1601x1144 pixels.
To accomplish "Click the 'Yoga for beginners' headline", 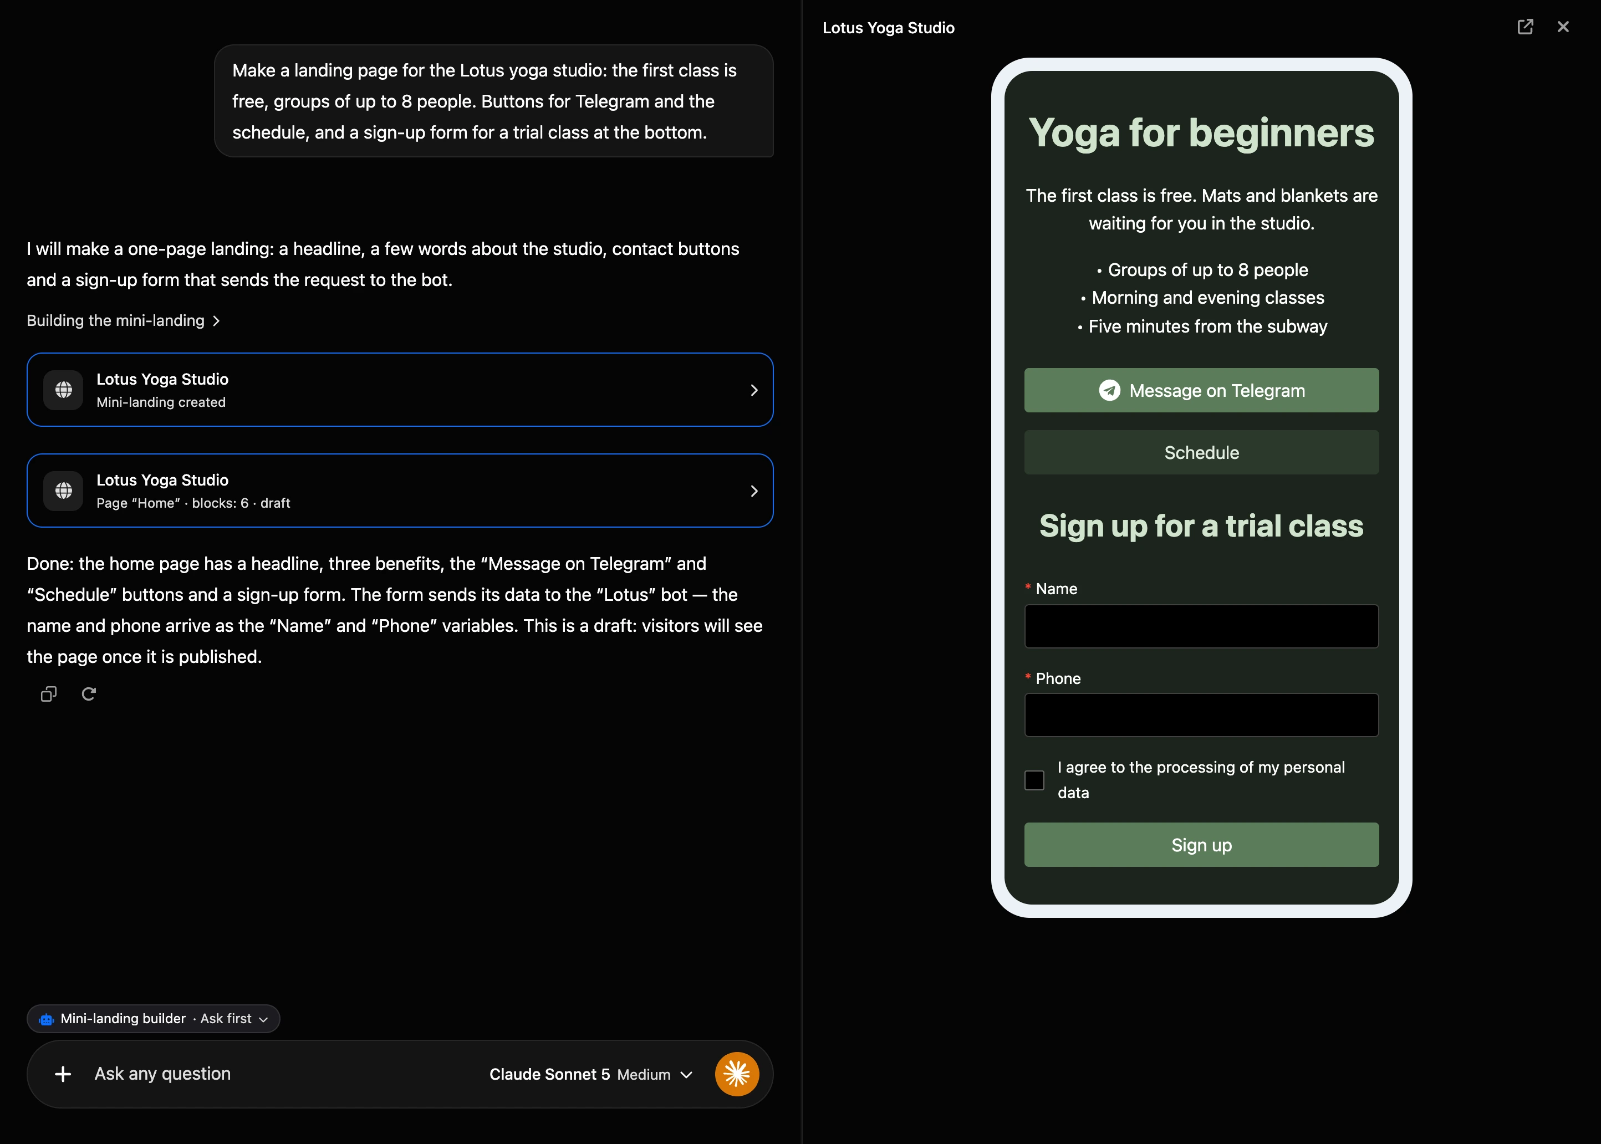I will coord(1201,132).
